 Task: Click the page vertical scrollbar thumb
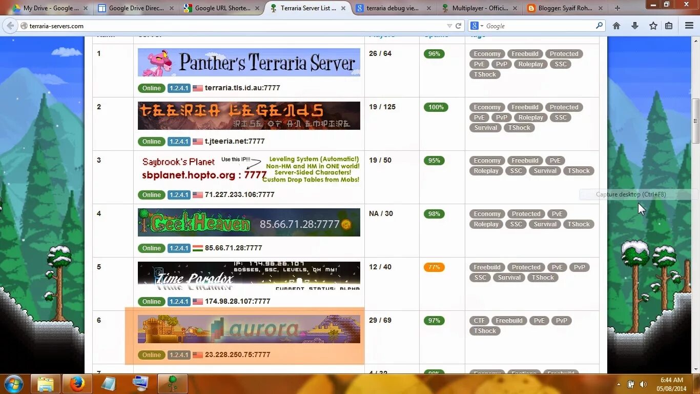pos(695,121)
